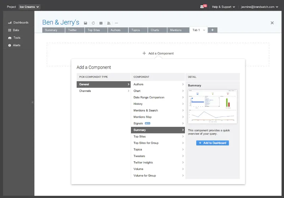Switch to the Charts tab
The height and width of the screenshot is (198, 284).
[157, 30]
